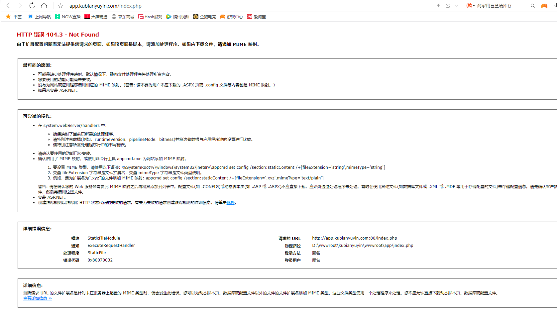Expand the address bar dropdown chevron
Screen dimensions: 557x317
click(457, 6)
